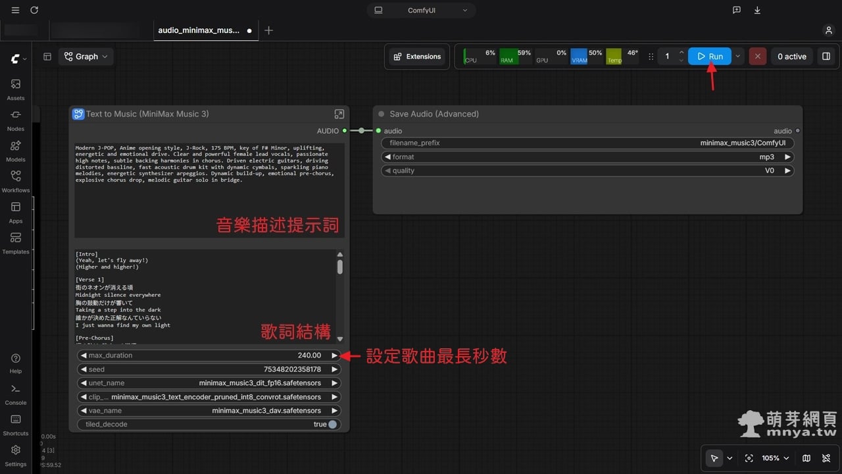
Task: Add a new workflow tab with plus
Action: (268, 30)
